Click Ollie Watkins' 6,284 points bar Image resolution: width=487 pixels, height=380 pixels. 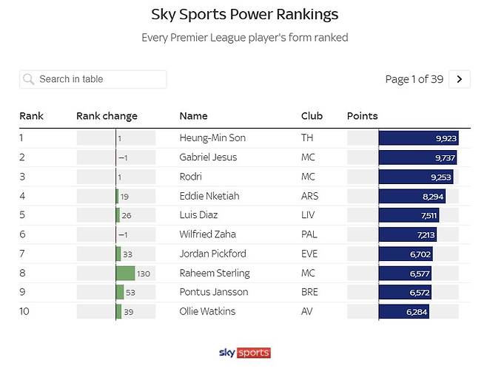click(404, 311)
